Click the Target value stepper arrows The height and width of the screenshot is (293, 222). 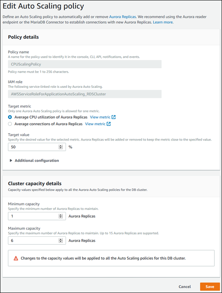tap(61, 147)
